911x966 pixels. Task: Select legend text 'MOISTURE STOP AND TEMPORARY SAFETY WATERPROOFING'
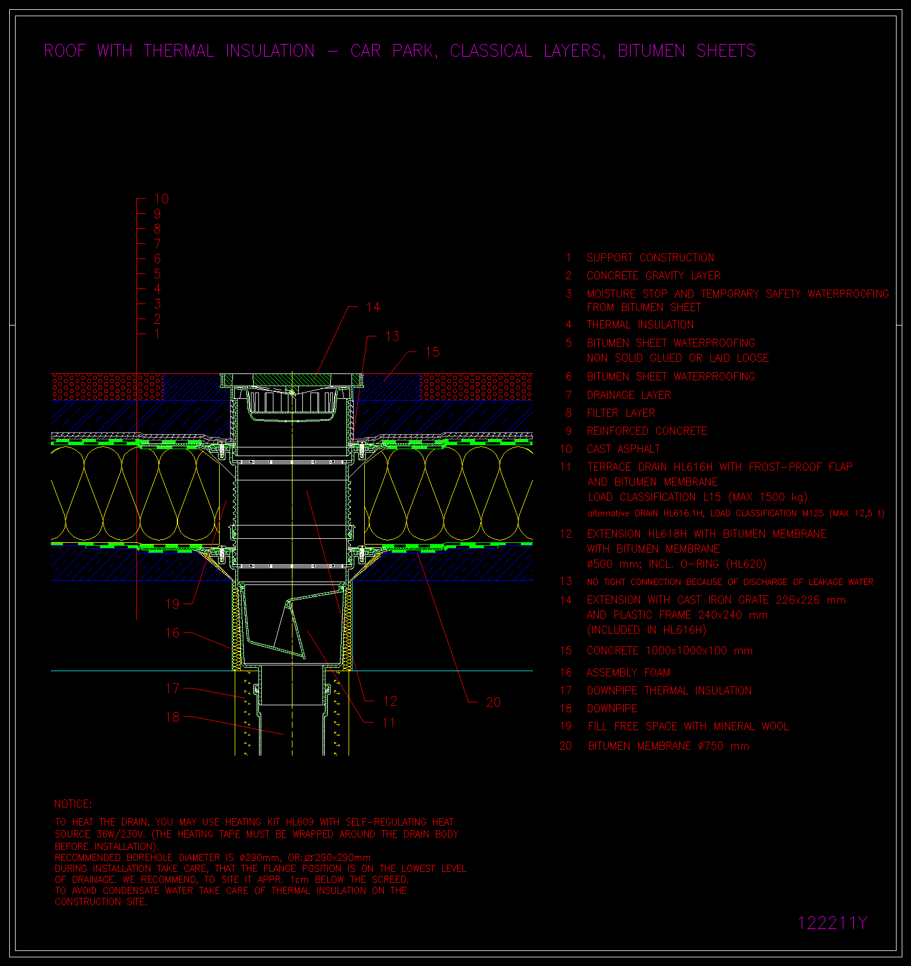(x=738, y=294)
